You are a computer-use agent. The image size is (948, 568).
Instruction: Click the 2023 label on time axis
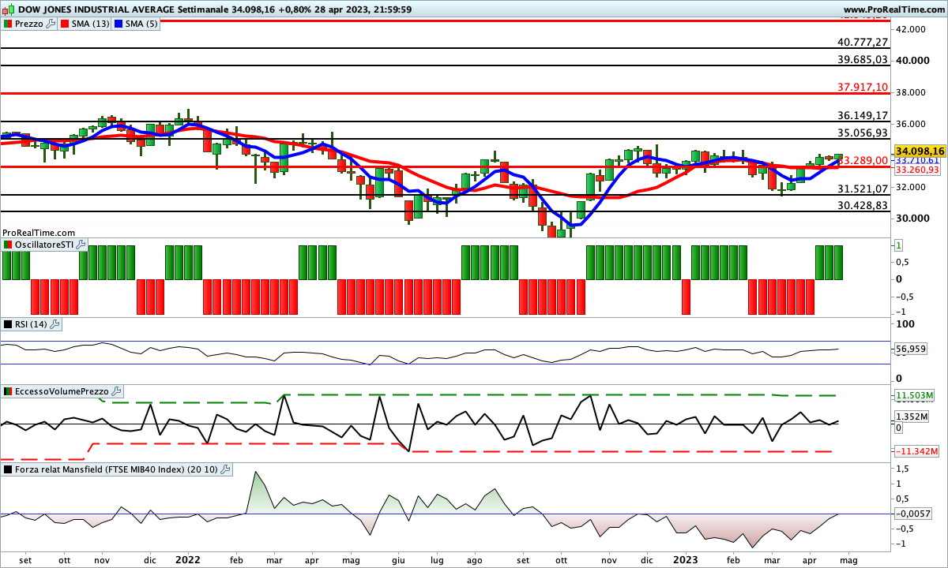686,559
